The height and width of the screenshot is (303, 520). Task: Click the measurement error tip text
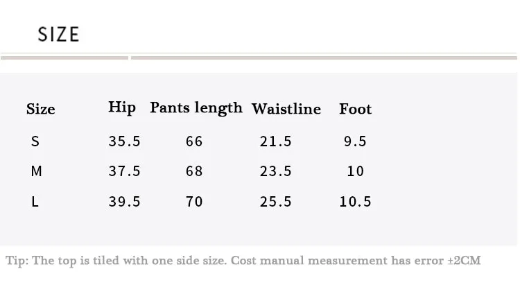pyautogui.click(x=243, y=261)
